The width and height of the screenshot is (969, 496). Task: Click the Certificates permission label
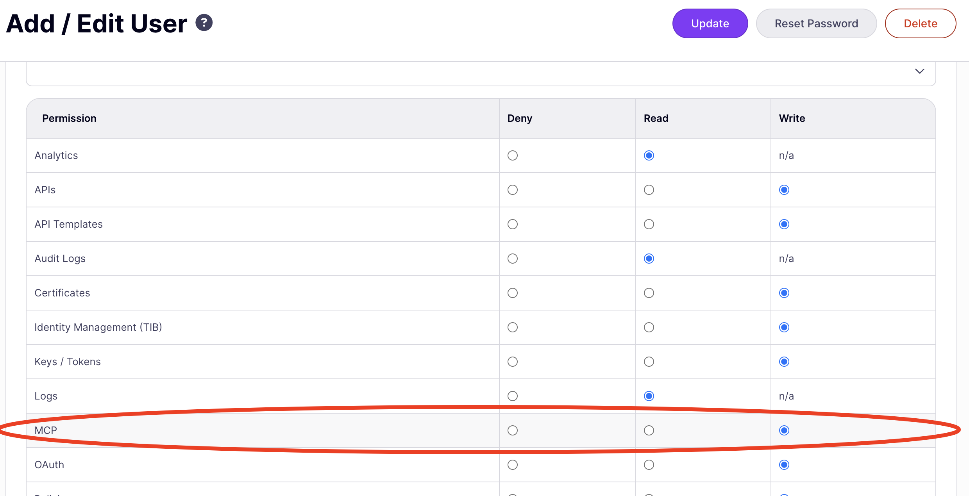[62, 293]
